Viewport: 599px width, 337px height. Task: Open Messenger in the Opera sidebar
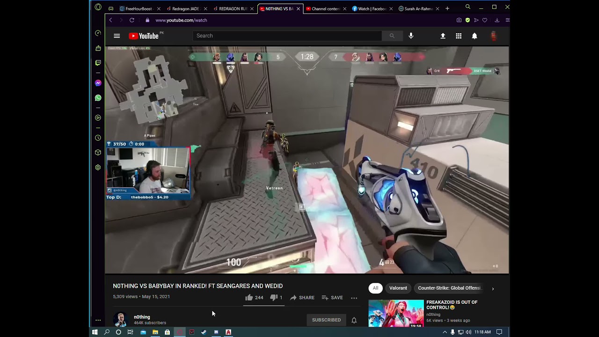coord(98,83)
